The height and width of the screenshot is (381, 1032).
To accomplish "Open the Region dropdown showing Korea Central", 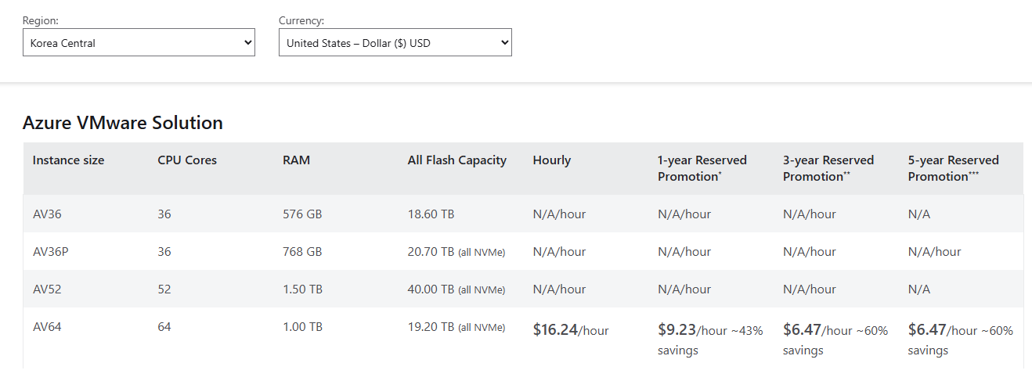I will tap(139, 43).
